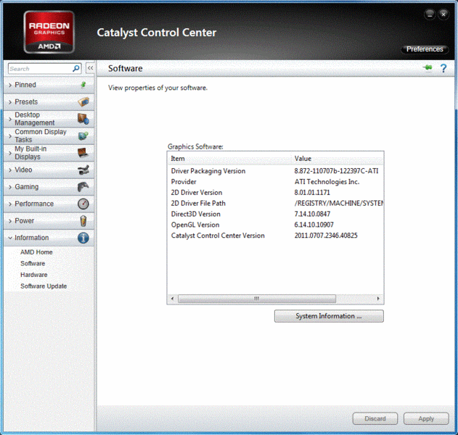Expand My Built-in Displays section
The height and width of the screenshot is (435, 458).
click(49, 153)
